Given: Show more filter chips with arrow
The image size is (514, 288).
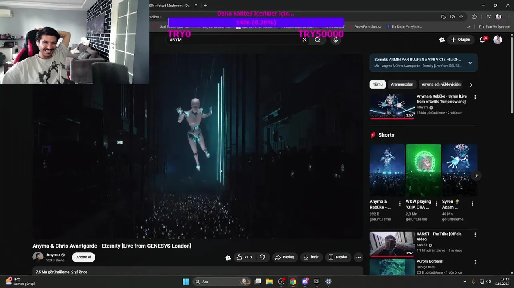Looking at the screenshot, I should click(471, 85).
